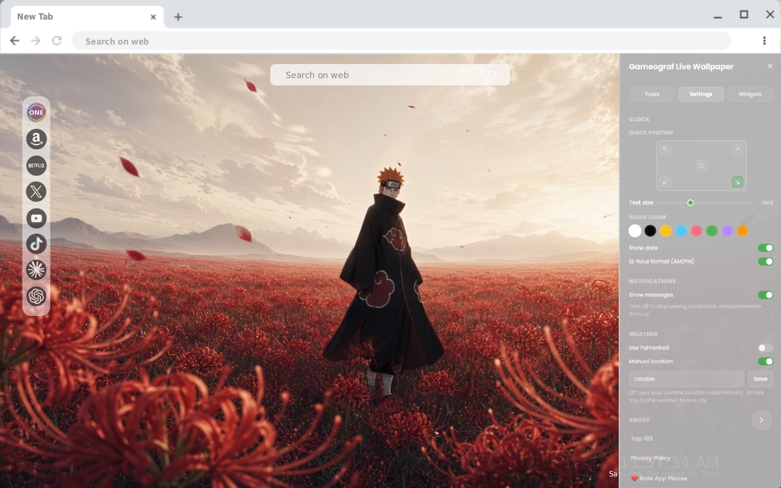The height and width of the screenshot is (488, 781).
Task: Open the Top 100 link
Action: coord(642,439)
